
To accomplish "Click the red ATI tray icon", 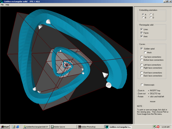I will pos(158,127).
